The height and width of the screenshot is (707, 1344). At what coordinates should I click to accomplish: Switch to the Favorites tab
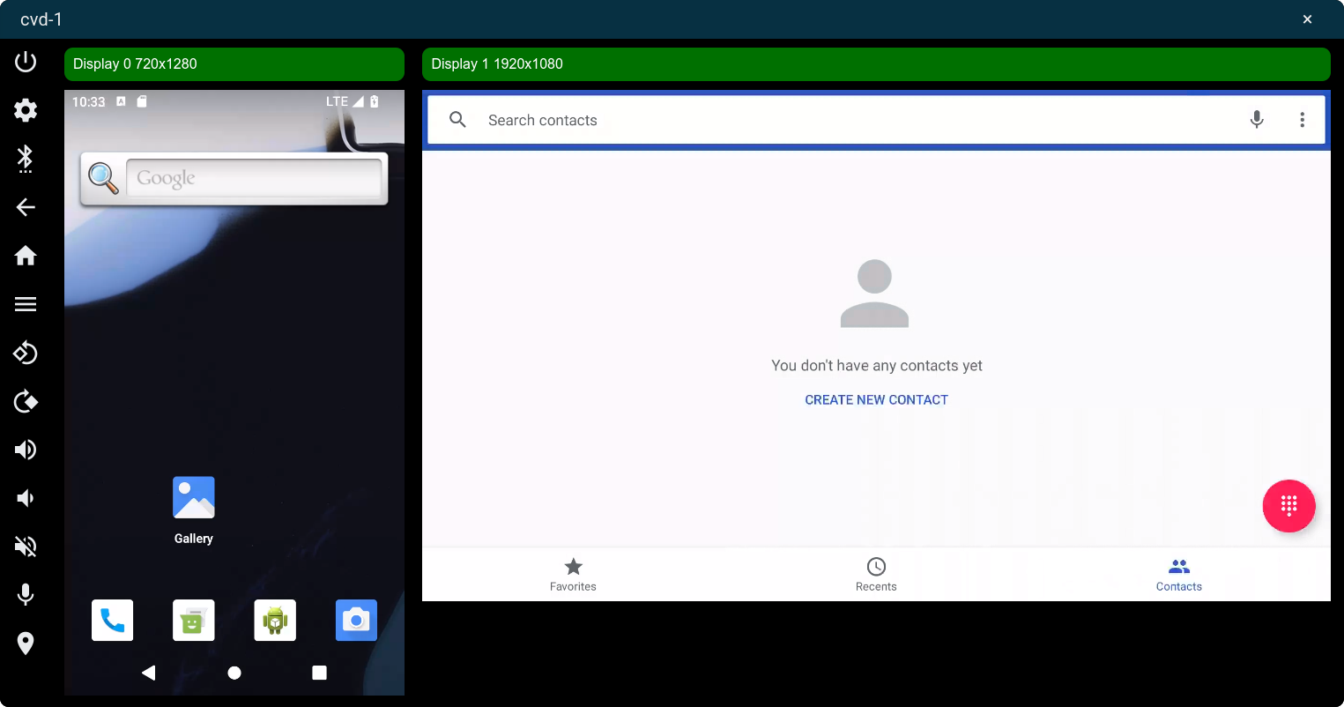[x=573, y=575]
